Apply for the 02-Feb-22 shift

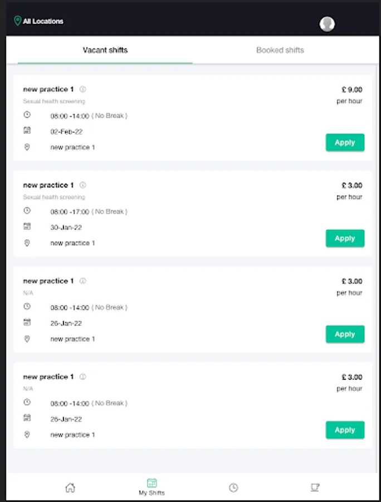[345, 142]
